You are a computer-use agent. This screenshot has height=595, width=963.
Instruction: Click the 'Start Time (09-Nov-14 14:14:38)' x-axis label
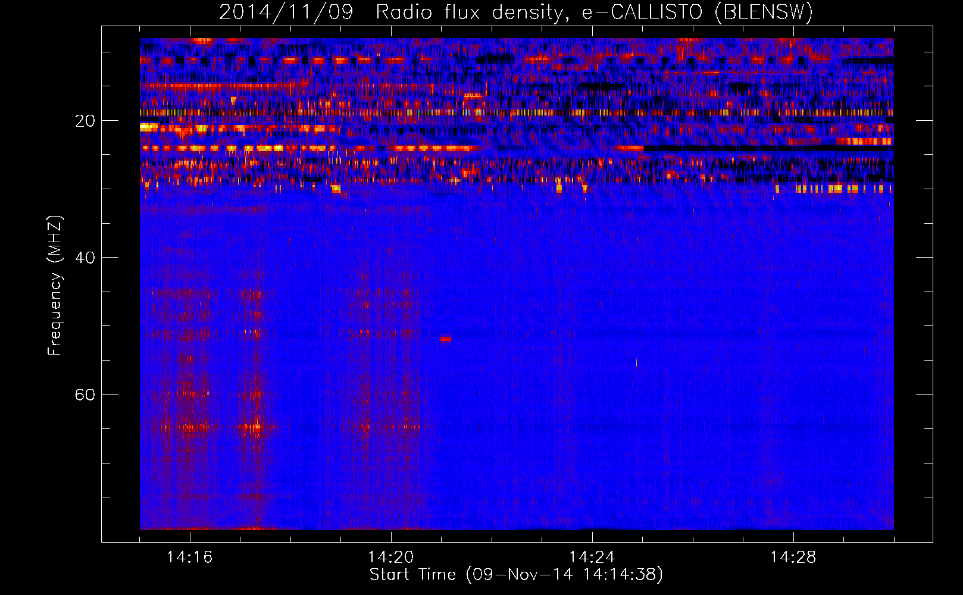(x=516, y=575)
